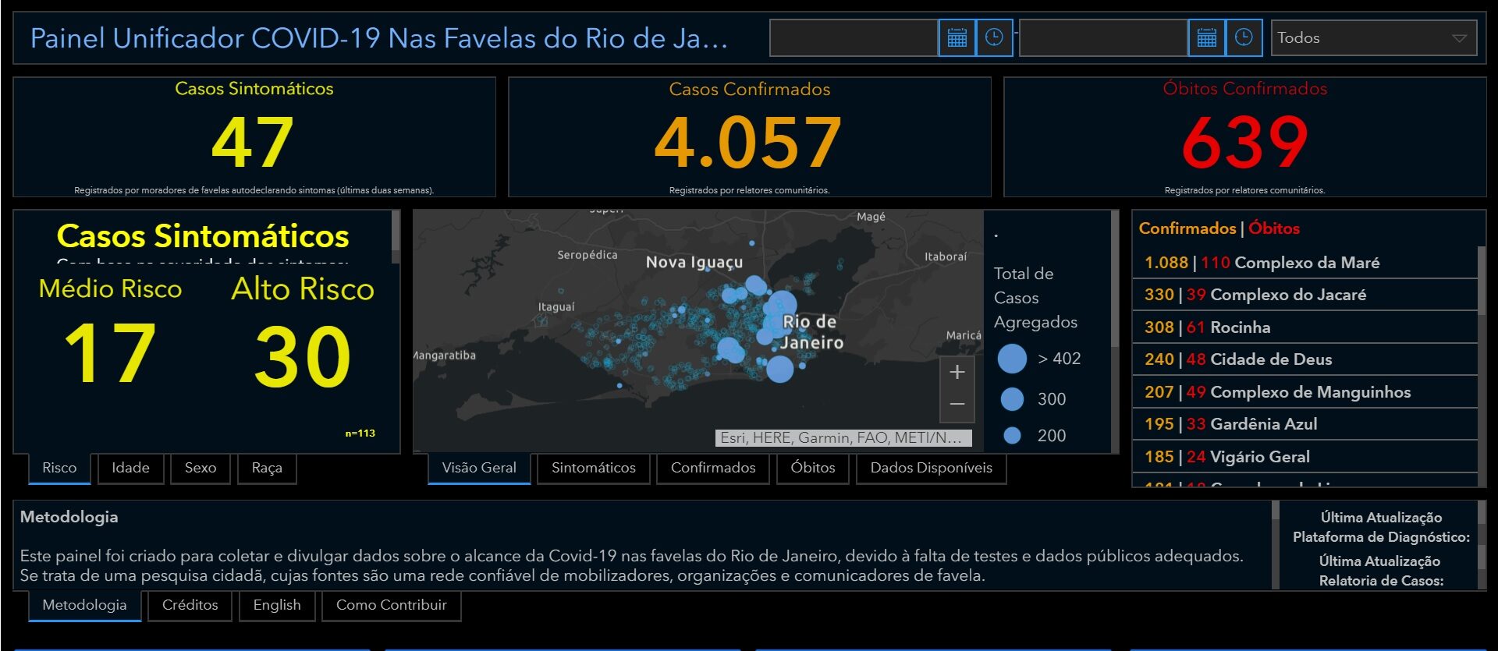This screenshot has height=651, width=1498.
Task: Show the Sintomáticos map tab
Action: click(593, 468)
